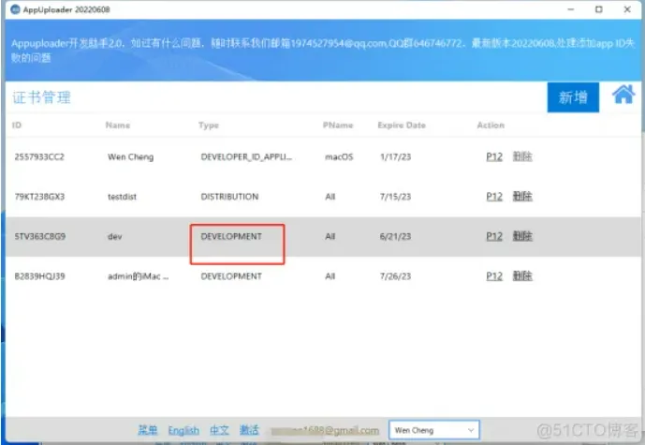The image size is (645, 445).
Task: Click the 菜单 link in footer
Action: 148,430
